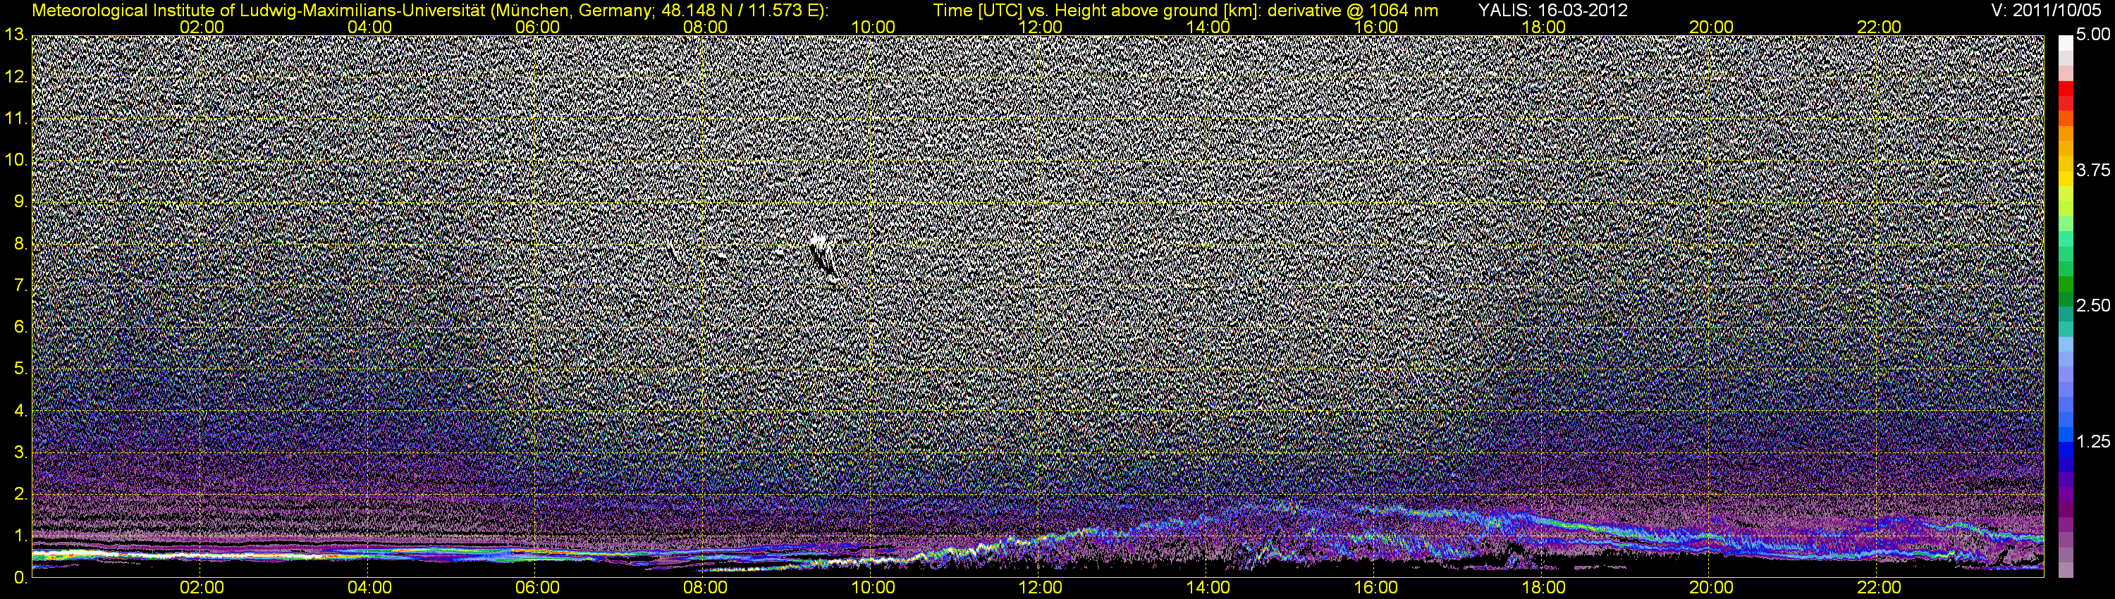This screenshot has width=2115, height=599.
Task: Click the 12:00 label on bottom time axis
Action: pyautogui.click(x=1041, y=588)
